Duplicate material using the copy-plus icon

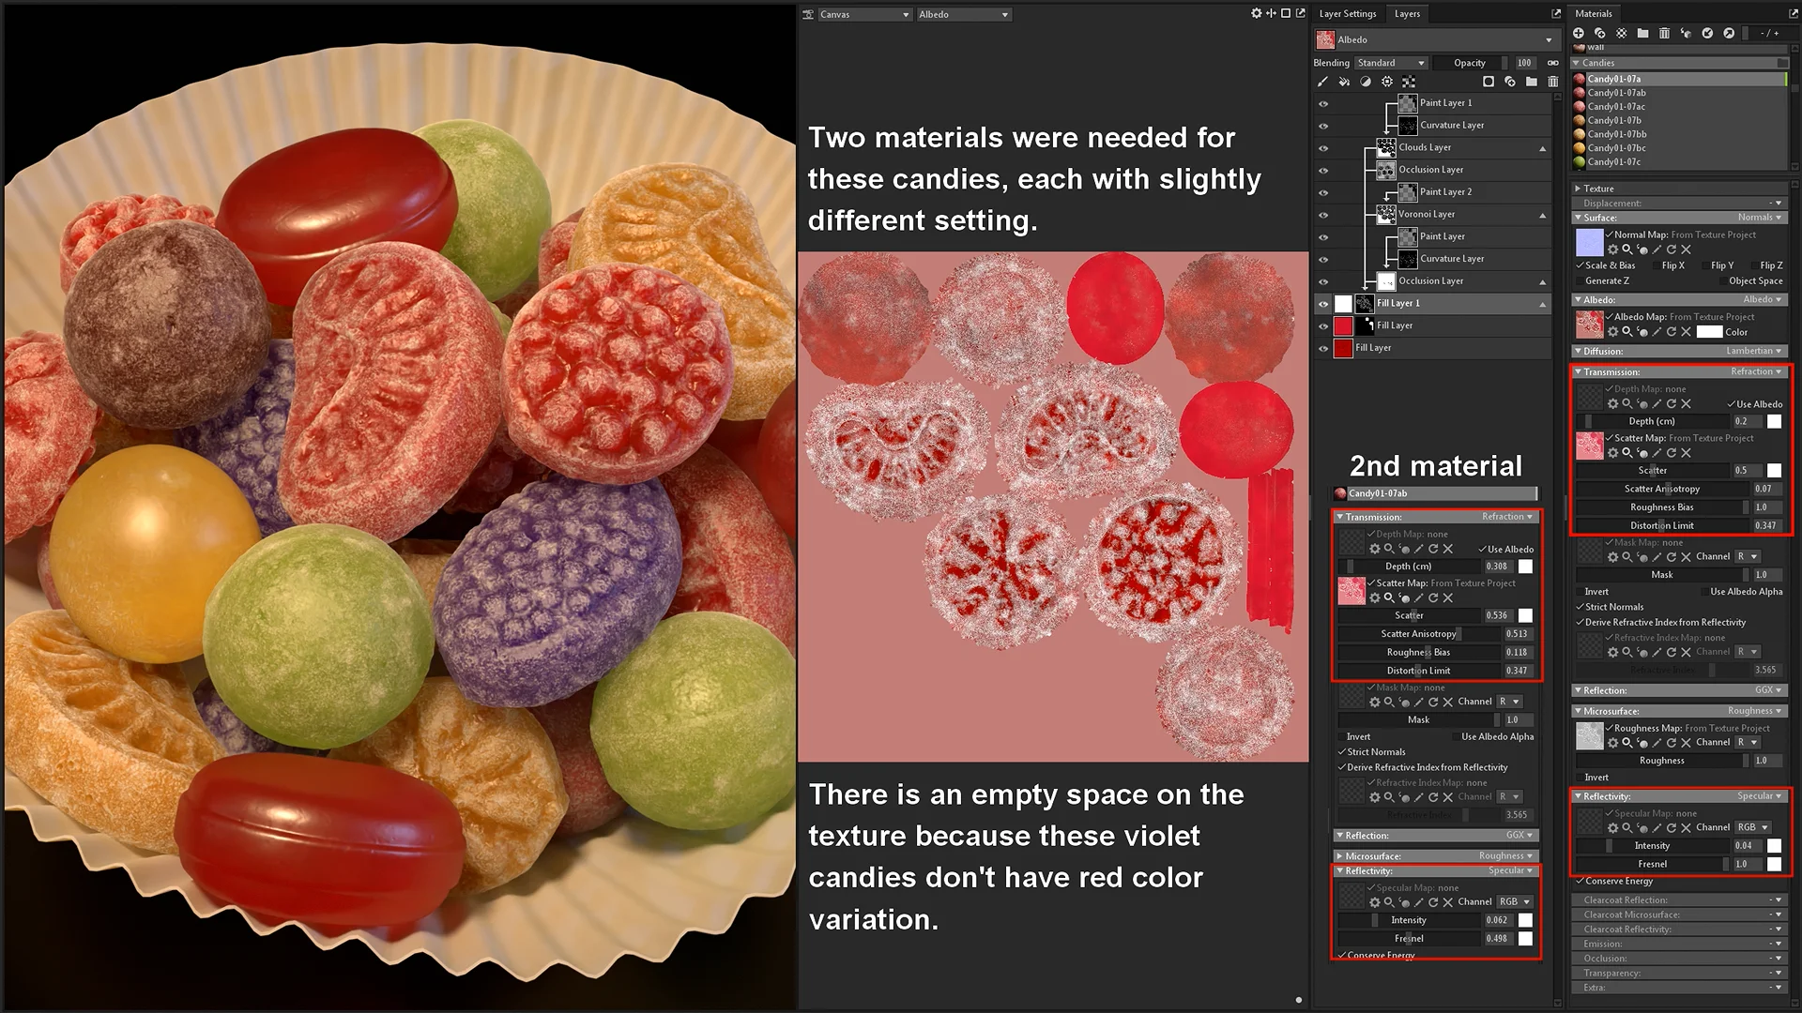(1600, 34)
